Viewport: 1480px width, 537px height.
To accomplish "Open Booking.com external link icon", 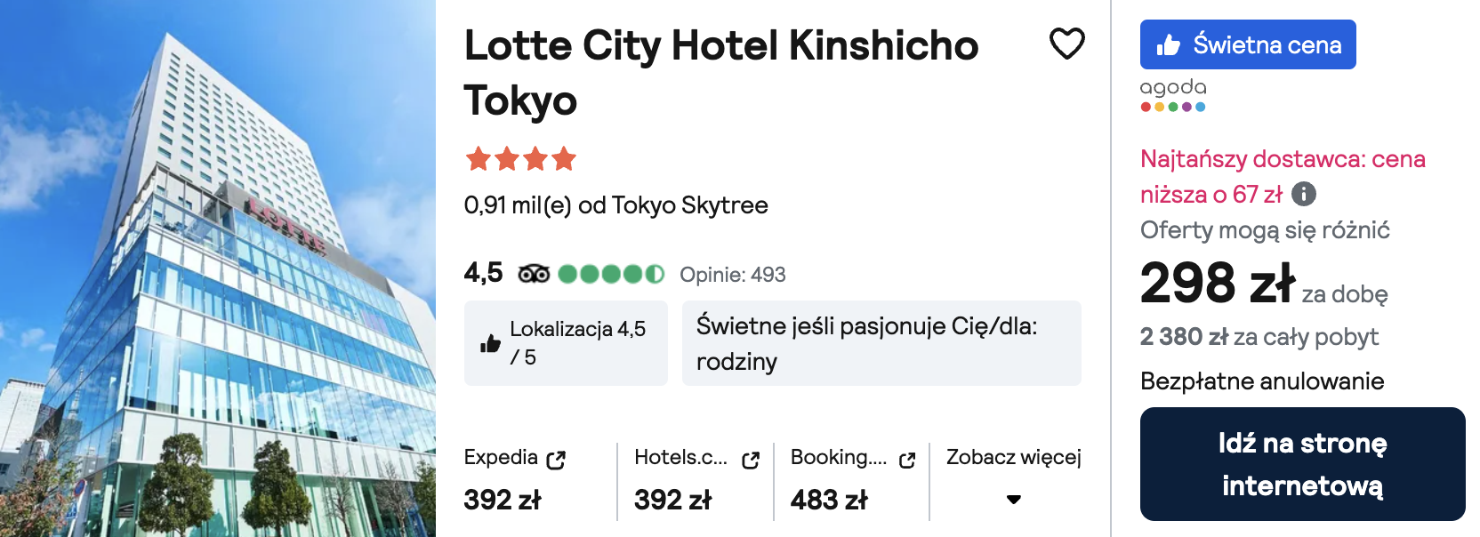I will 907,460.
